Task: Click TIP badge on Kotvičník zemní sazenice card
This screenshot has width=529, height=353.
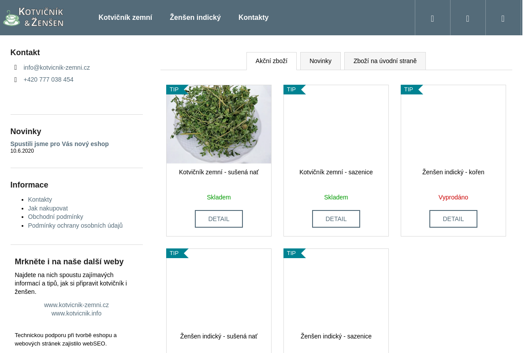Action: pyautogui.click(x=294, y=90)
